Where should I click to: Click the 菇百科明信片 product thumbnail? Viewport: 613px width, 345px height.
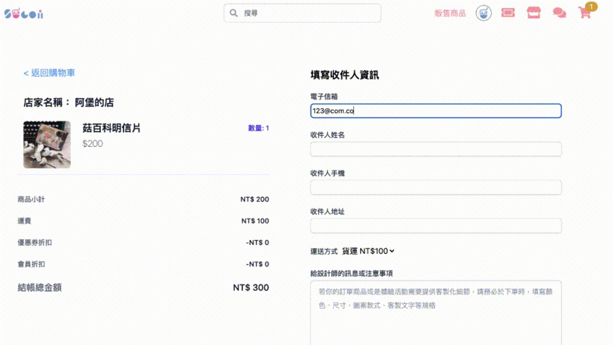pyautogui.click(x=47, y=145)
